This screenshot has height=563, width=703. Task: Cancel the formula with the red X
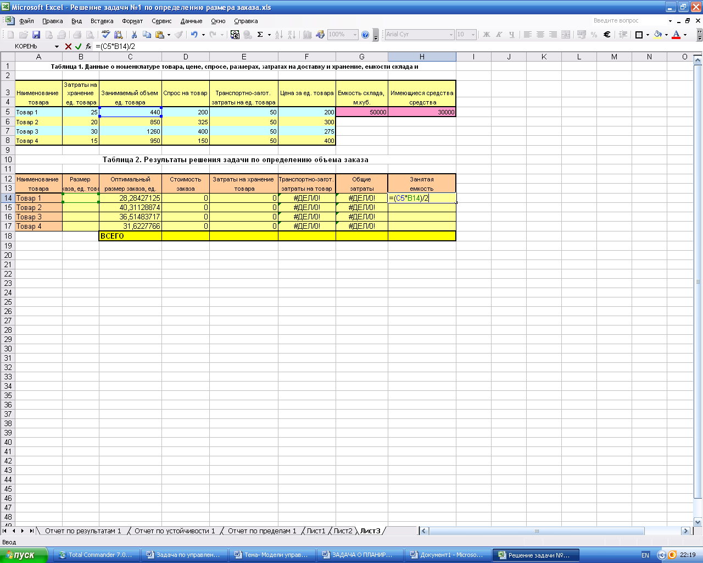coord(68,47)
